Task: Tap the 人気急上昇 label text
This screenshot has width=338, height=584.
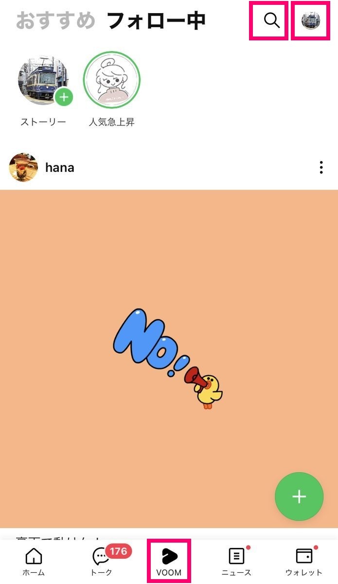Action: point(112,122)
